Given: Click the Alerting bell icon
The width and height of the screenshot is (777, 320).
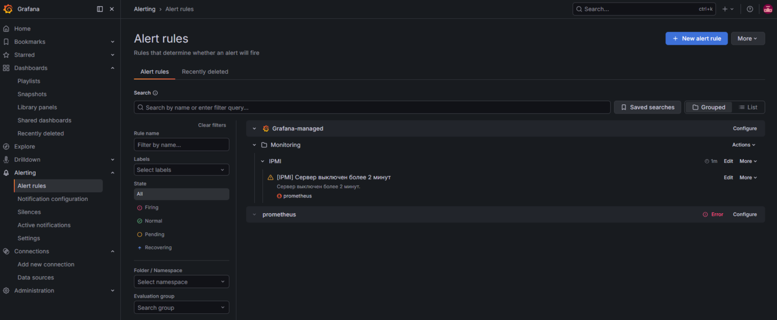Looking at the screenshot, I should point(6,173).
